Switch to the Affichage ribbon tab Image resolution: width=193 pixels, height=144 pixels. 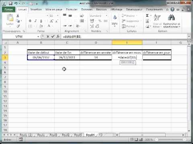tap(116, 10)
